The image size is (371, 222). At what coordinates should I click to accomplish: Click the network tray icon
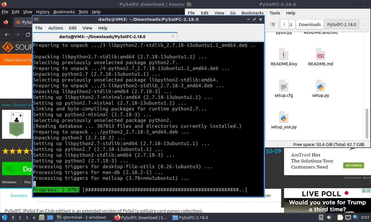348,217
